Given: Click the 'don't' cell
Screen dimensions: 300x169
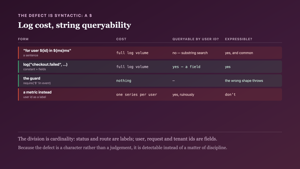Looking at the screenshot, I should 230,95.
